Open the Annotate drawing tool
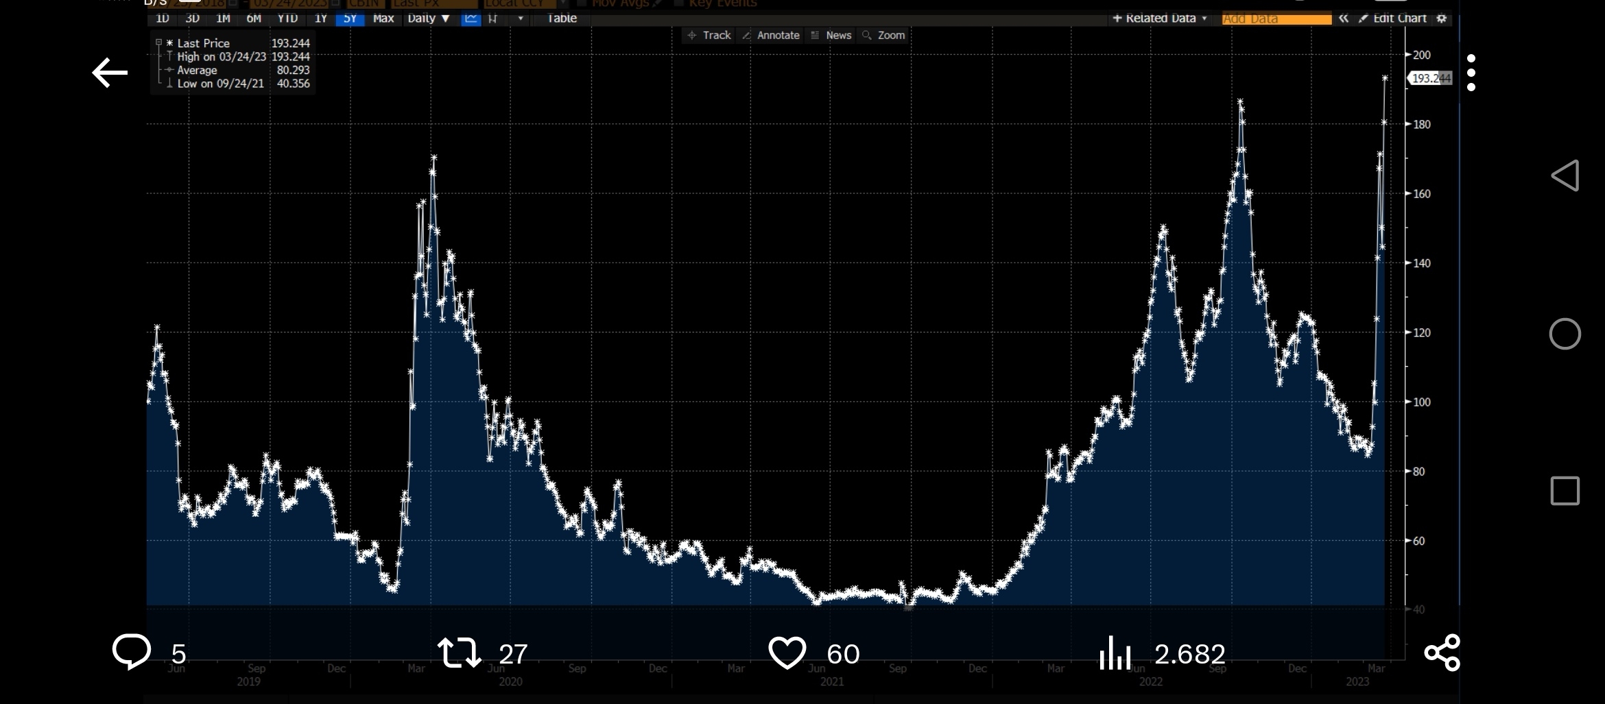 pyautogui.click(x=770, y=35)
